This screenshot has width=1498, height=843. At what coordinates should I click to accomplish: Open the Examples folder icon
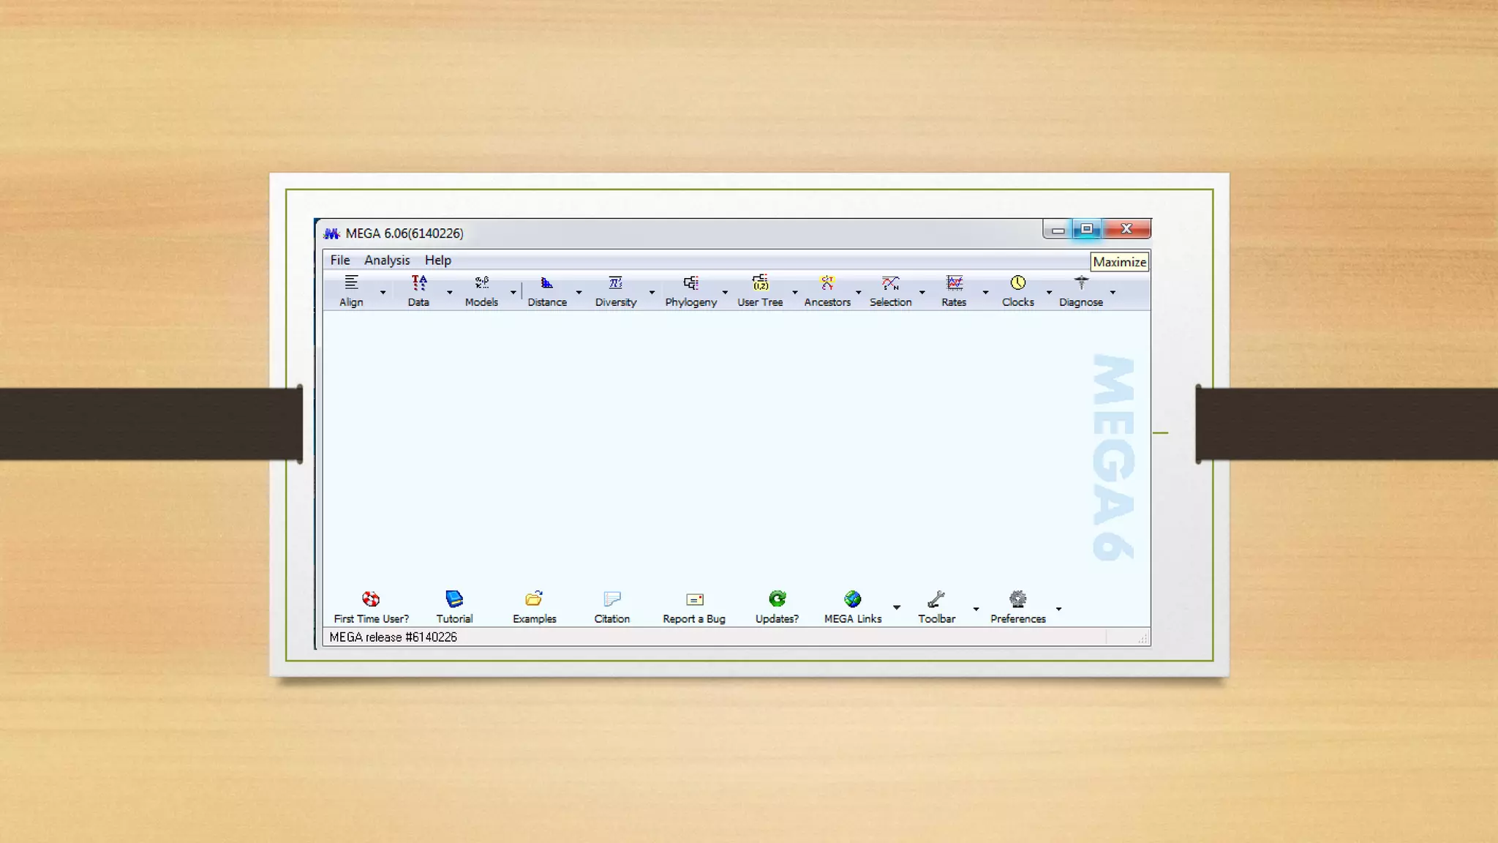pyautogui.click(x=534, y=599)
